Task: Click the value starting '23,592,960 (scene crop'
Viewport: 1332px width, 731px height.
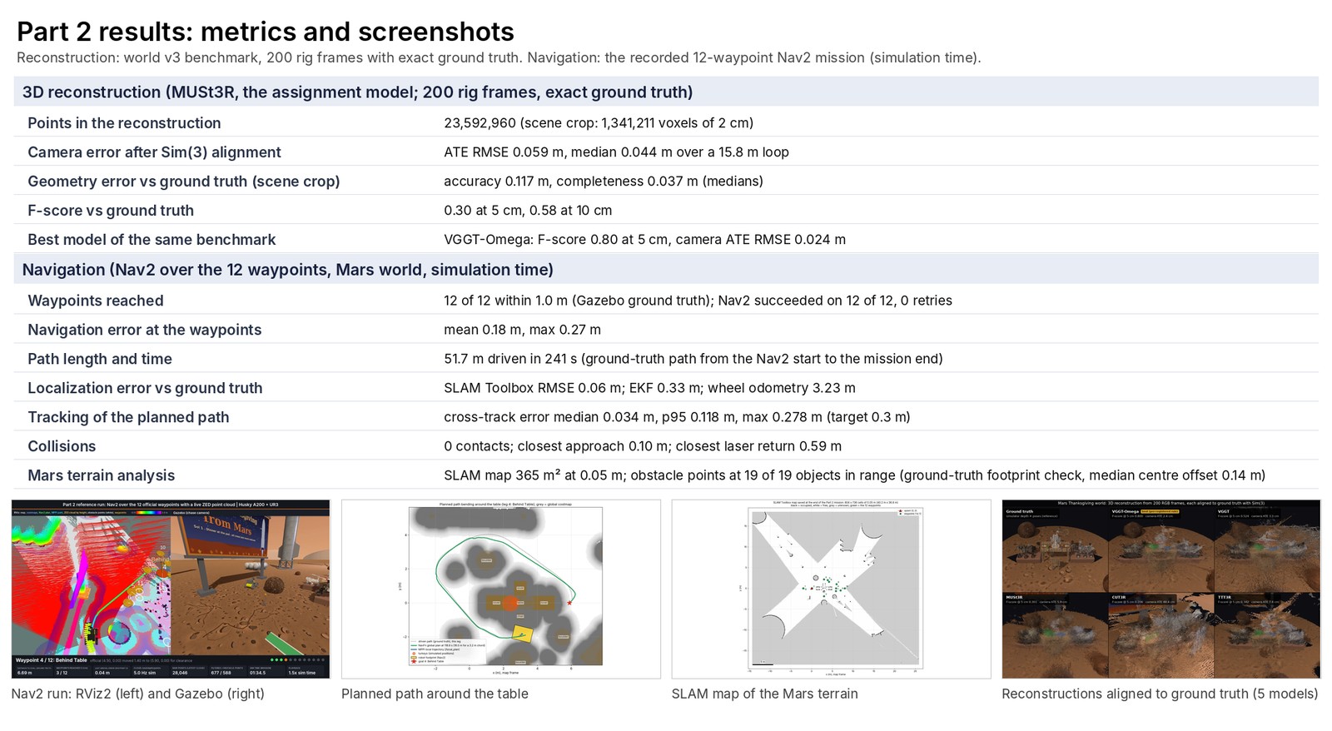Action: click(x=599, y=123)
